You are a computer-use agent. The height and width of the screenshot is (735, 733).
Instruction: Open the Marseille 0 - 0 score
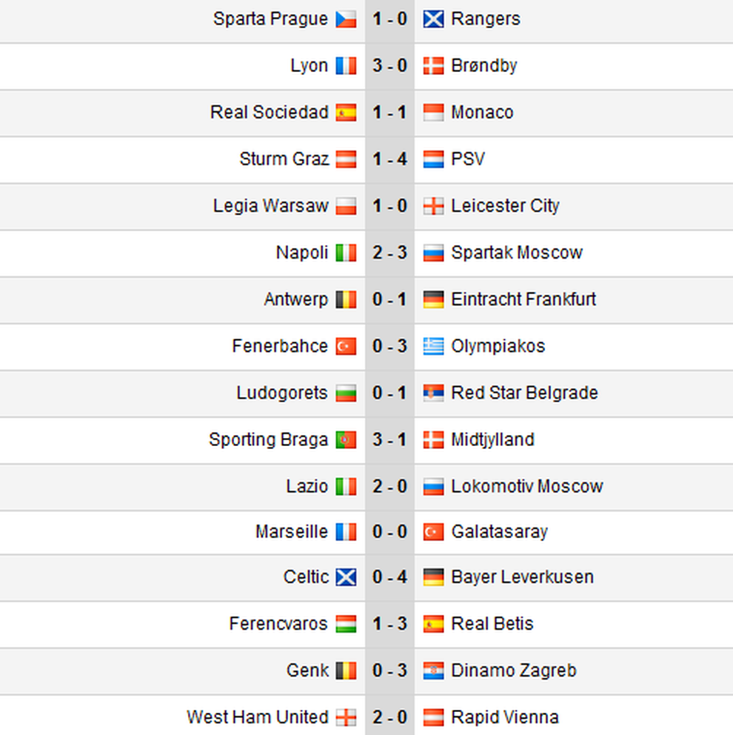pos(389,532)
